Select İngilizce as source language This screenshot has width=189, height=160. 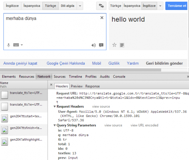pos(12,6)
